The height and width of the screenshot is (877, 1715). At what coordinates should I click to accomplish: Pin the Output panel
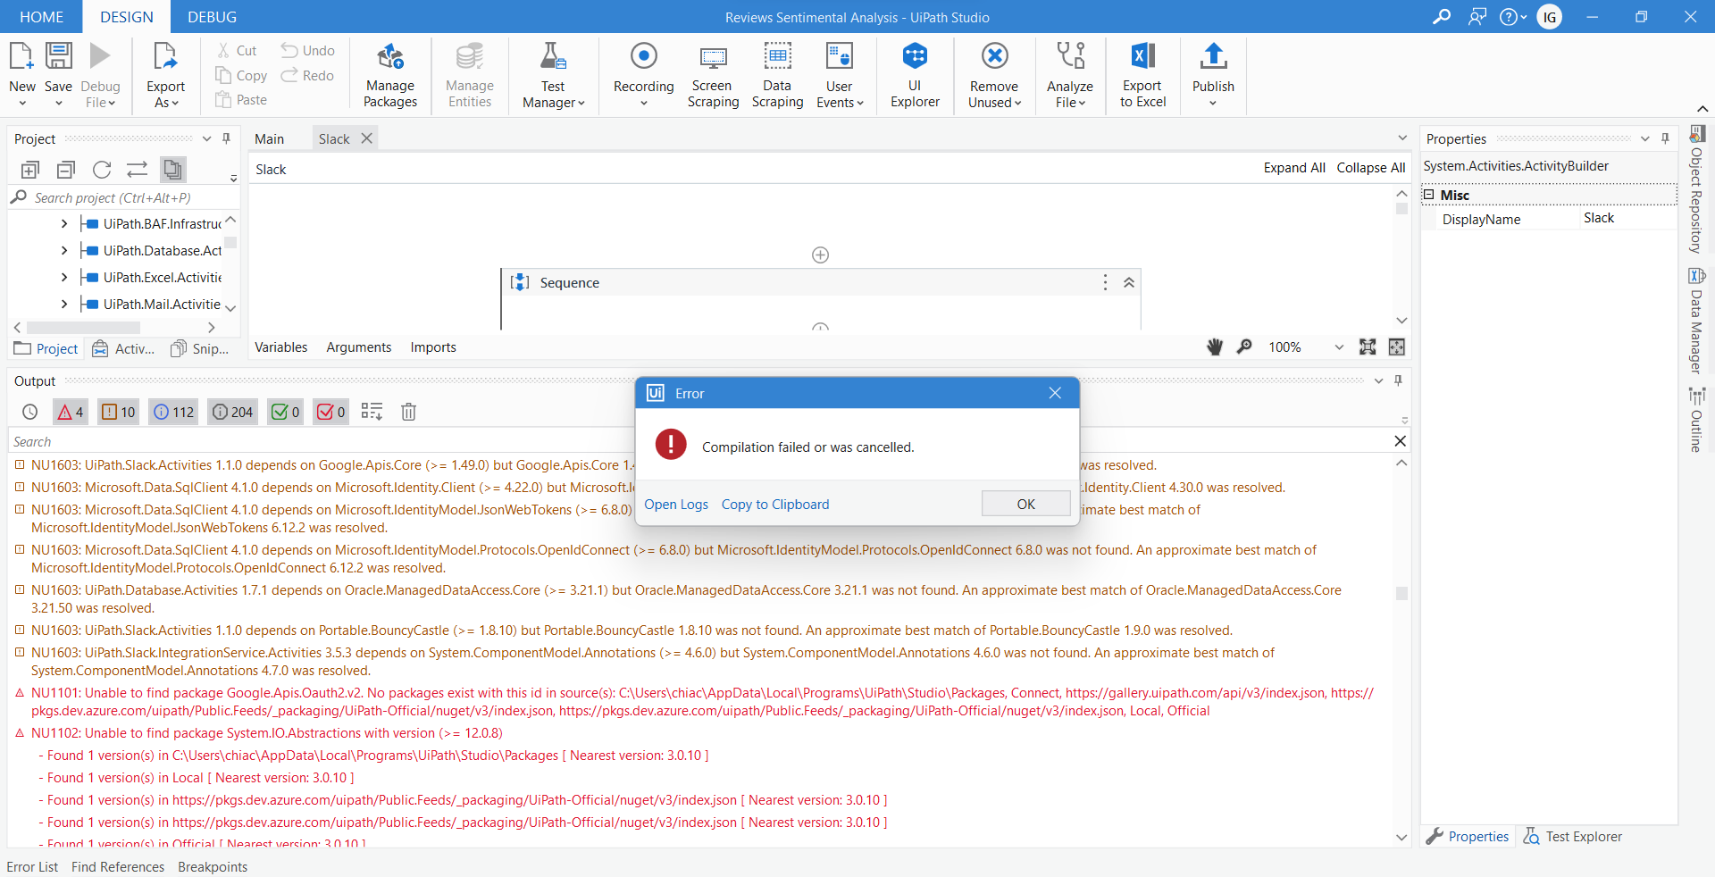(1398, 380)
